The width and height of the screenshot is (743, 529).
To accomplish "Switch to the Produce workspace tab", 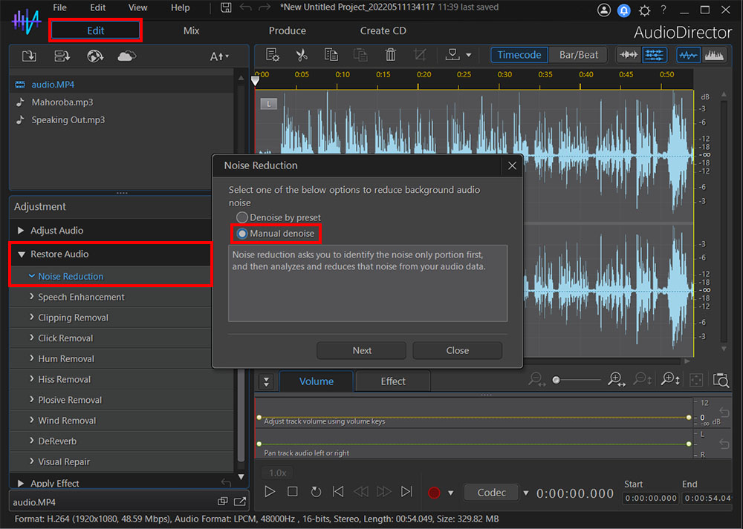I will (x=288, y=30).
